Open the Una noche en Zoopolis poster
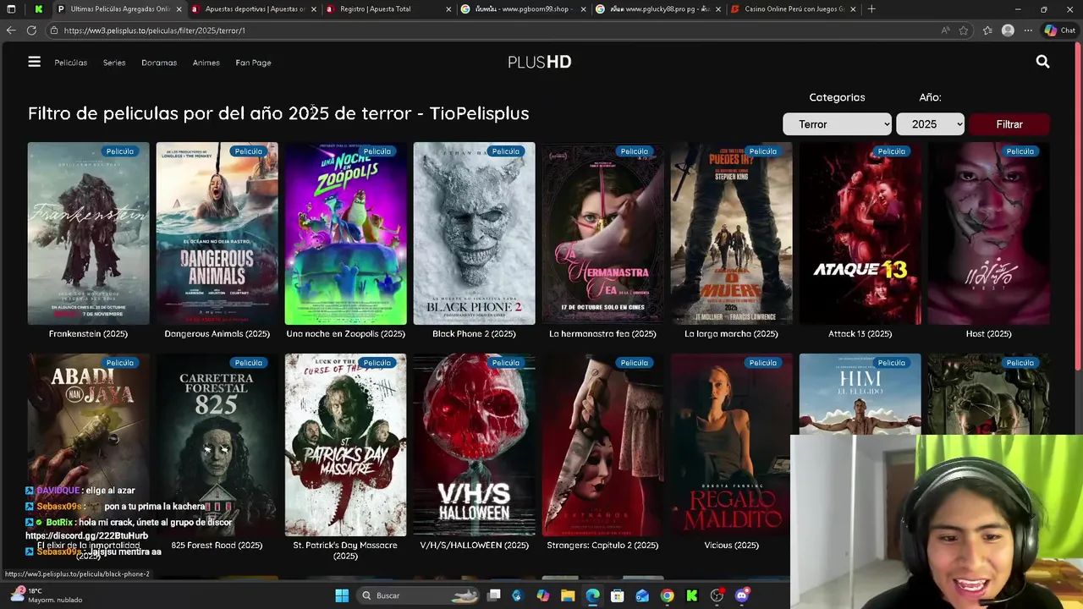Screen dimensions: 1083x609 (345, 233)
